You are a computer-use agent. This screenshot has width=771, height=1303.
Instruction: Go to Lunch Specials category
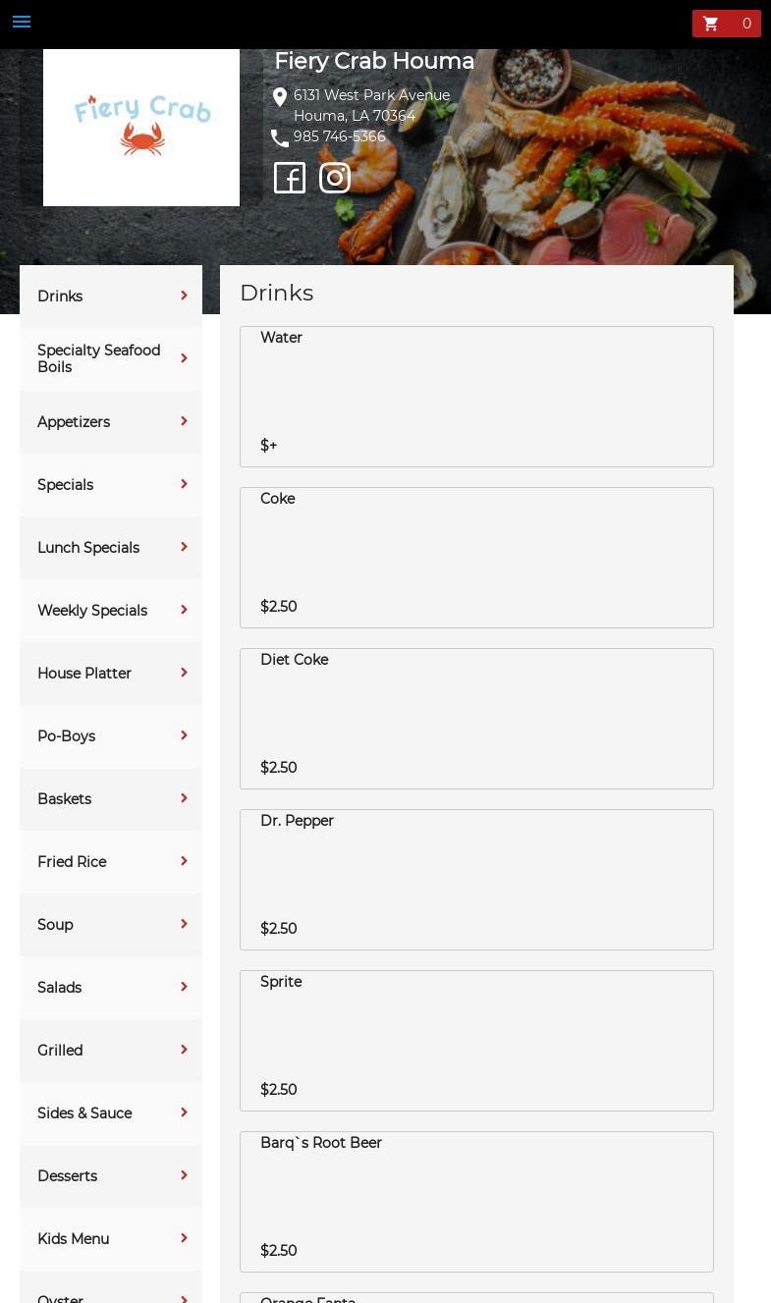click(88, 548)
